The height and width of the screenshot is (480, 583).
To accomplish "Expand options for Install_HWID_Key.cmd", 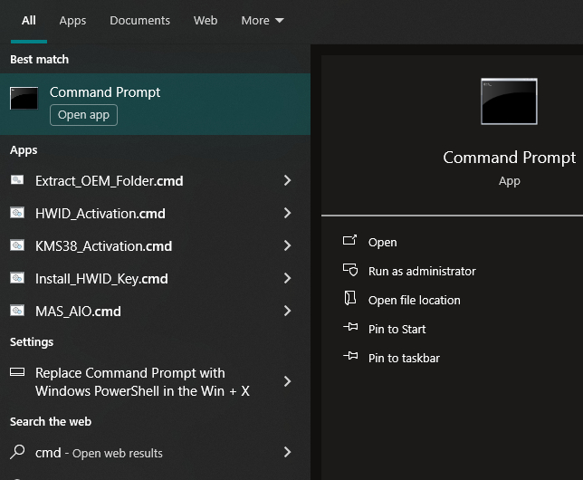I will pyautogui.click(x=287, y=278).
